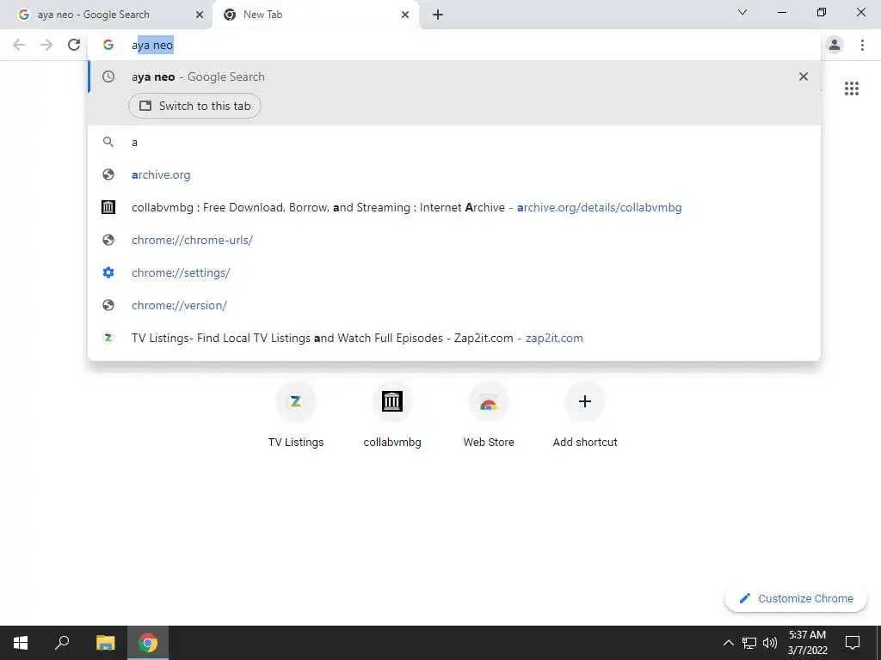The height and width of the screenshot is (660, 881).
Task: Show hidden system tray icons
Action: coord(728,643)
